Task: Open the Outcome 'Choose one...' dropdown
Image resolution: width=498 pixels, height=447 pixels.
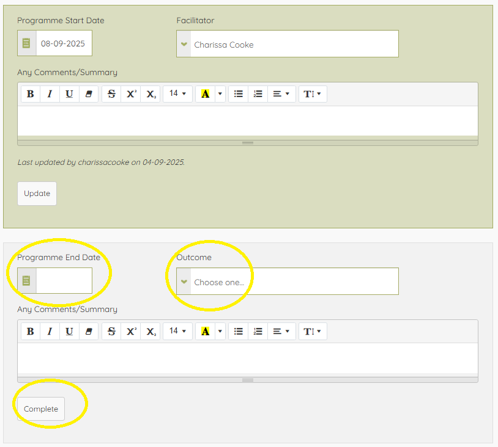Action: [x=288, y=282]
